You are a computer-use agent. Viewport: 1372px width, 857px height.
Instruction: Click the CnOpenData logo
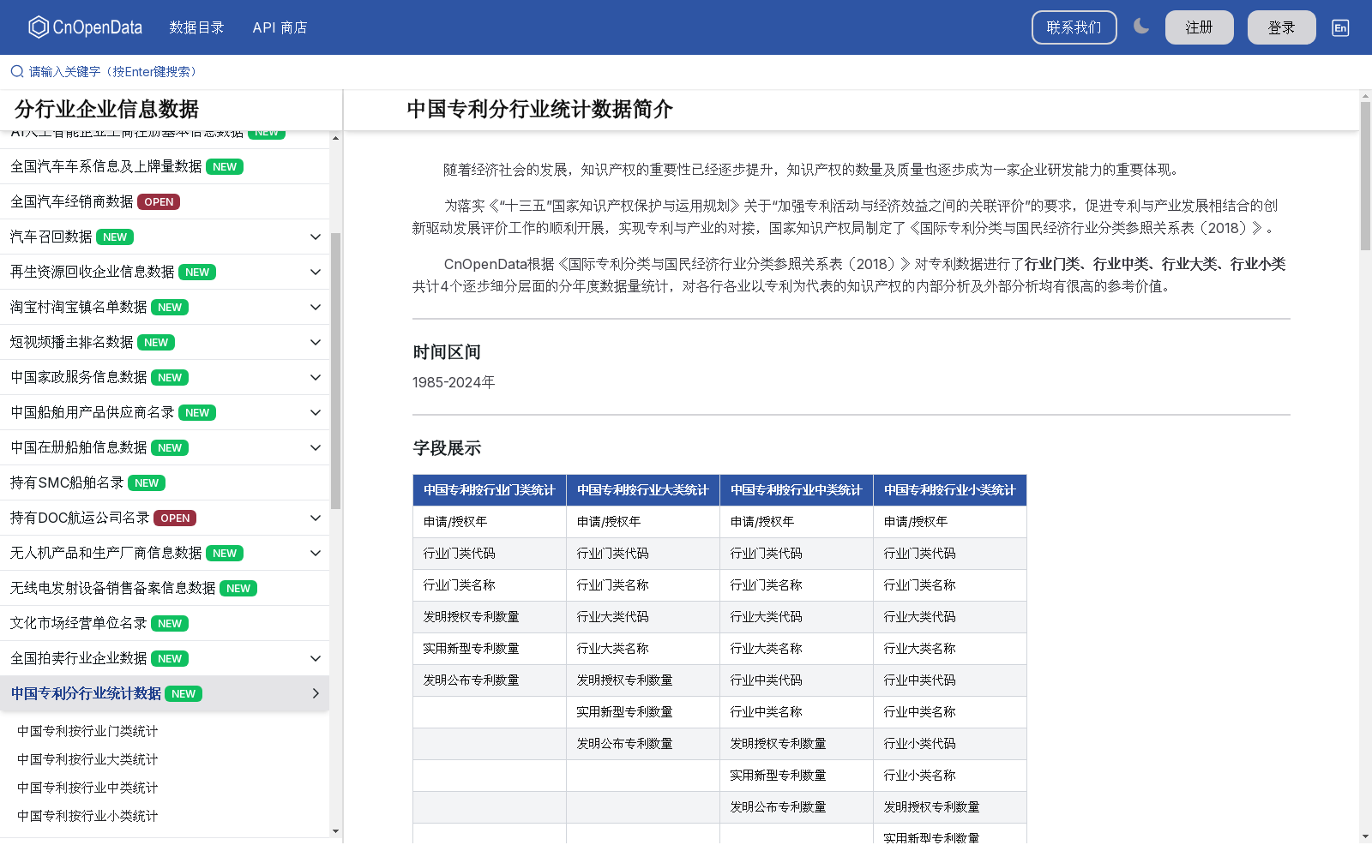click(85, 27)
